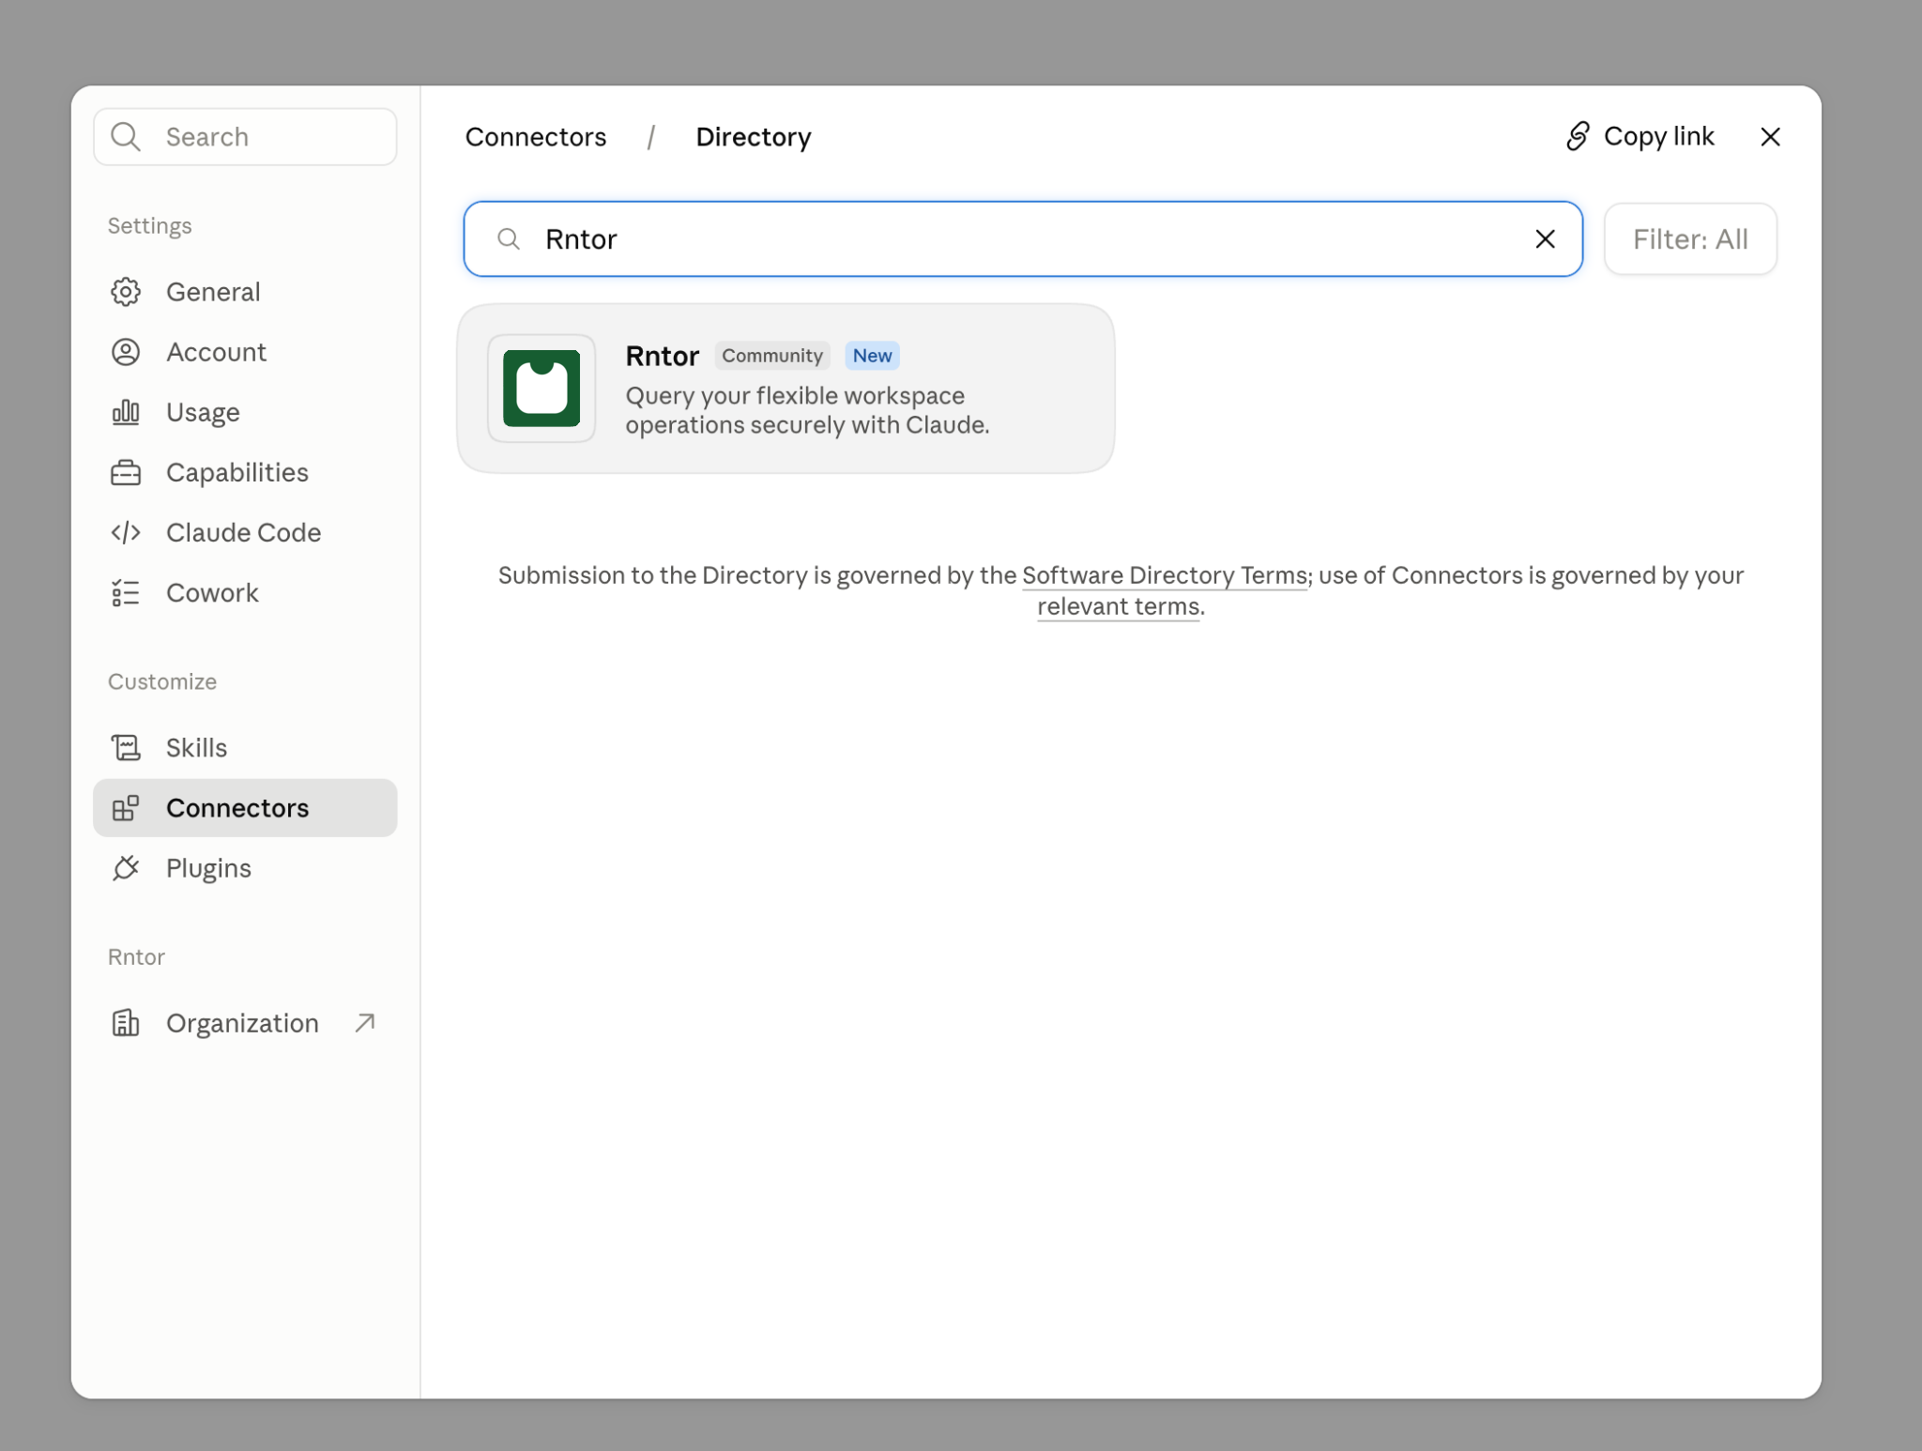Click the magnifier icon in sidebar search
The height and width of the screenshot is (1451, 1922).
(x=125, y=136)
